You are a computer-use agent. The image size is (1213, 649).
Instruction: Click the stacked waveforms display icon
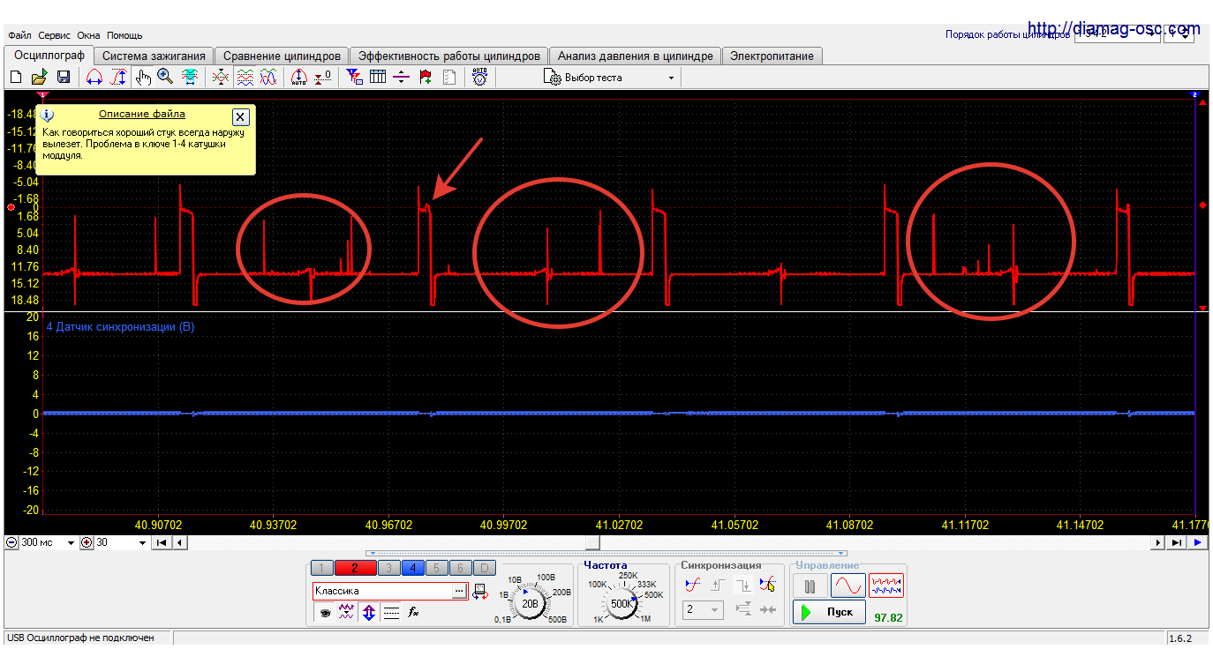pyautogui.click(x=245, y=78)
